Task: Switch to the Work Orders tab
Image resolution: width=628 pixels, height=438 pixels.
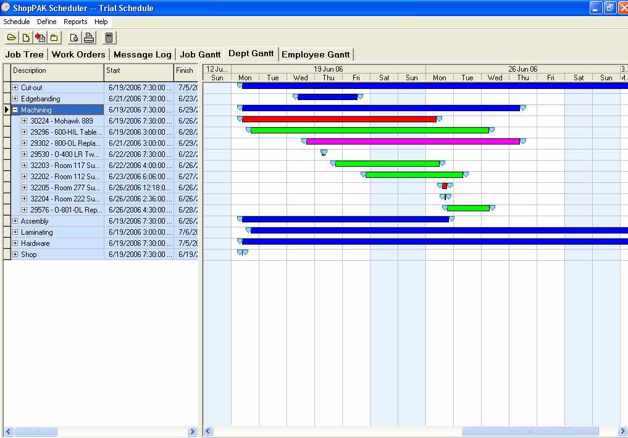Action: tap(78, 54)
